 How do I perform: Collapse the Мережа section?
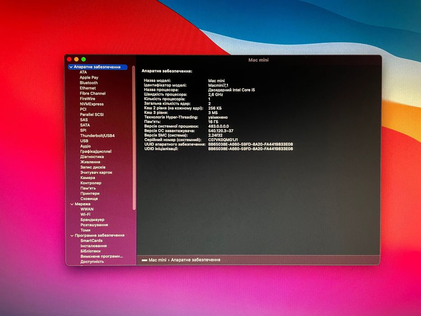tap(72, 204)
